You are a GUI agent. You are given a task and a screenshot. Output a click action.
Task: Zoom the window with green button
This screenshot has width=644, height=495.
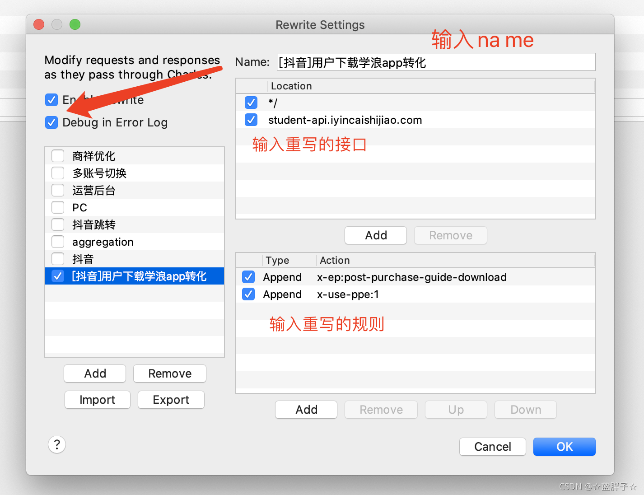[75, 24]
